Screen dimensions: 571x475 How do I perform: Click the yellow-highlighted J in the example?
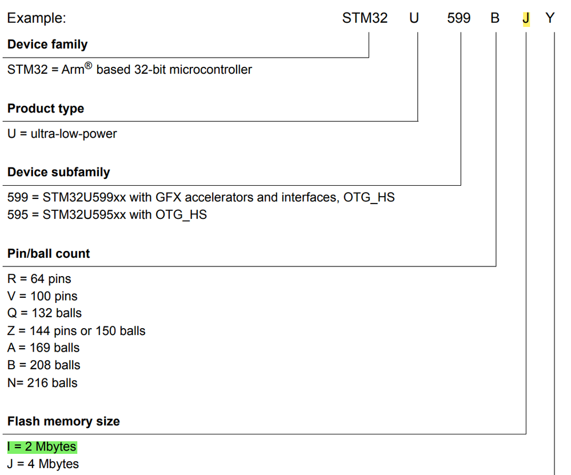click(526, 18)
